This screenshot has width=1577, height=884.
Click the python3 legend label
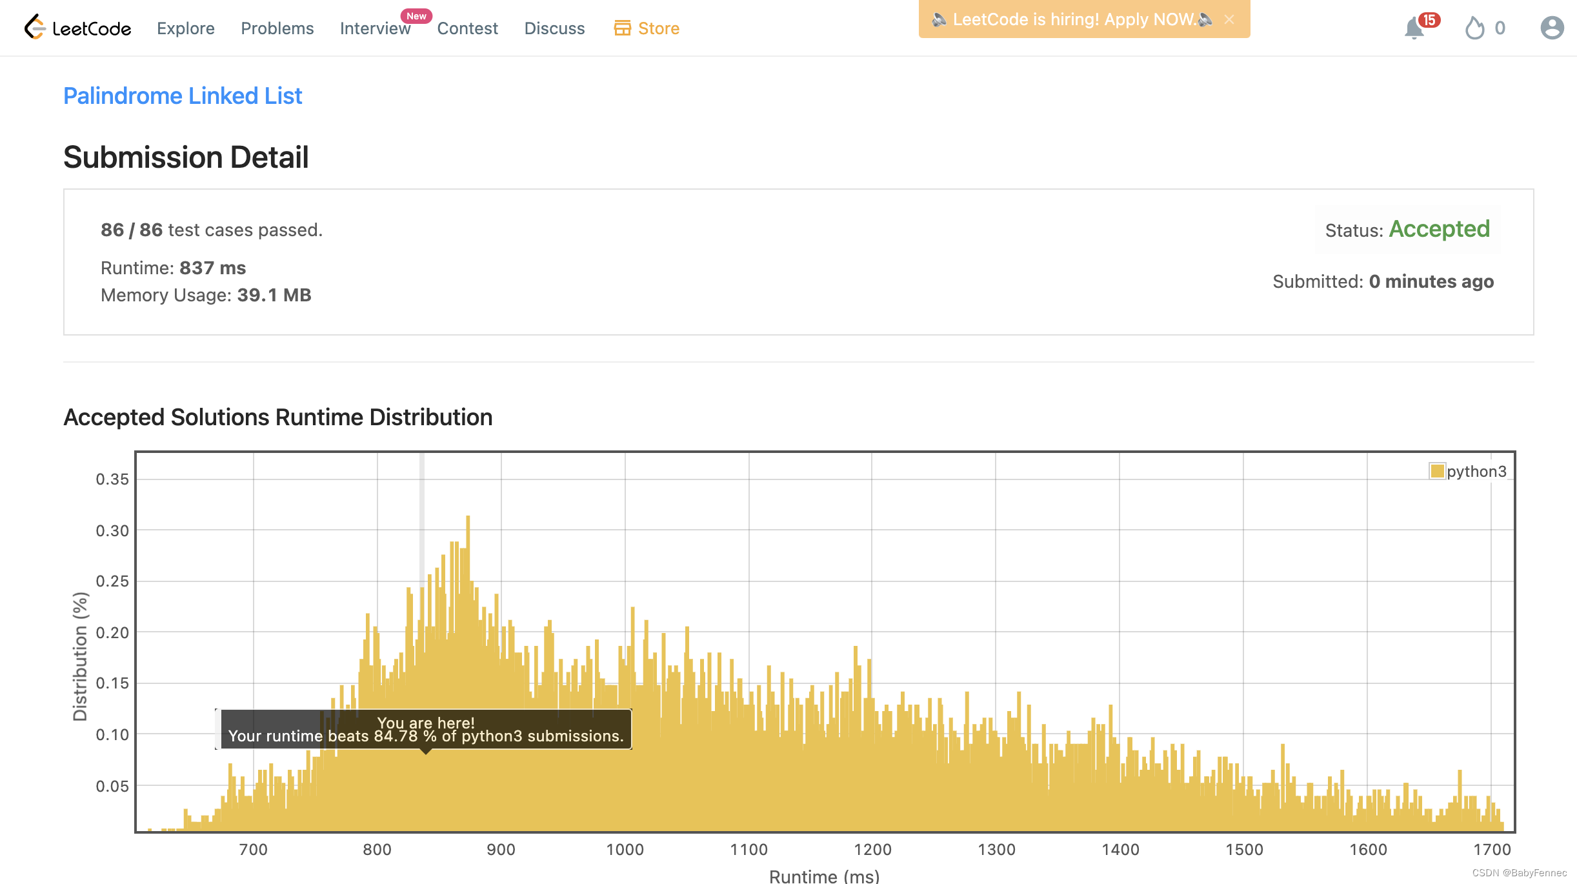1476,471
